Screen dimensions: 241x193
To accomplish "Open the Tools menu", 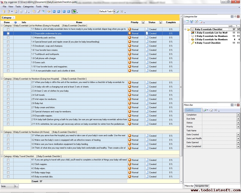I will coord(39,7).
